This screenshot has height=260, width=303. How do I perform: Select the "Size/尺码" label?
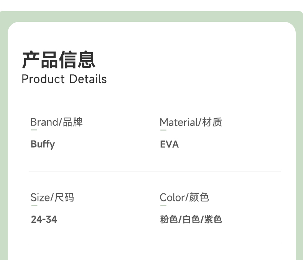52,198
